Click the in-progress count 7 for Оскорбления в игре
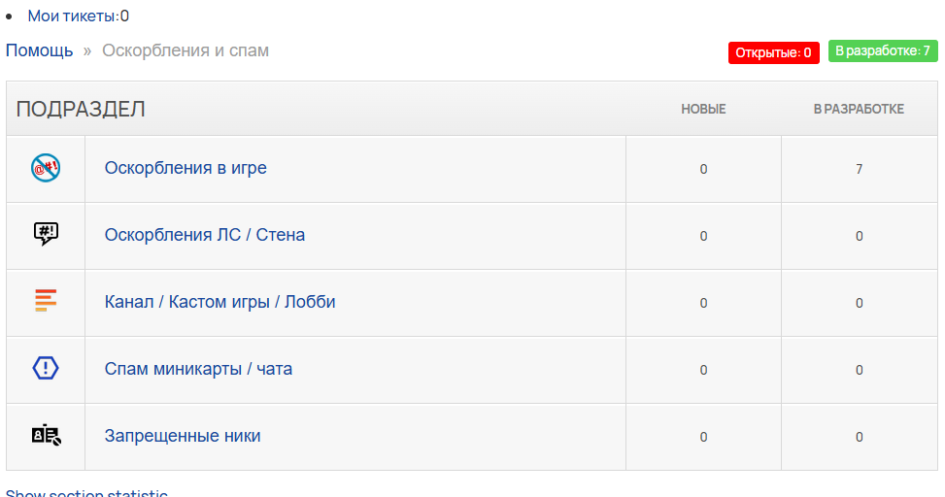The height and width of the screenshot is (497, 945). [859, 169]
